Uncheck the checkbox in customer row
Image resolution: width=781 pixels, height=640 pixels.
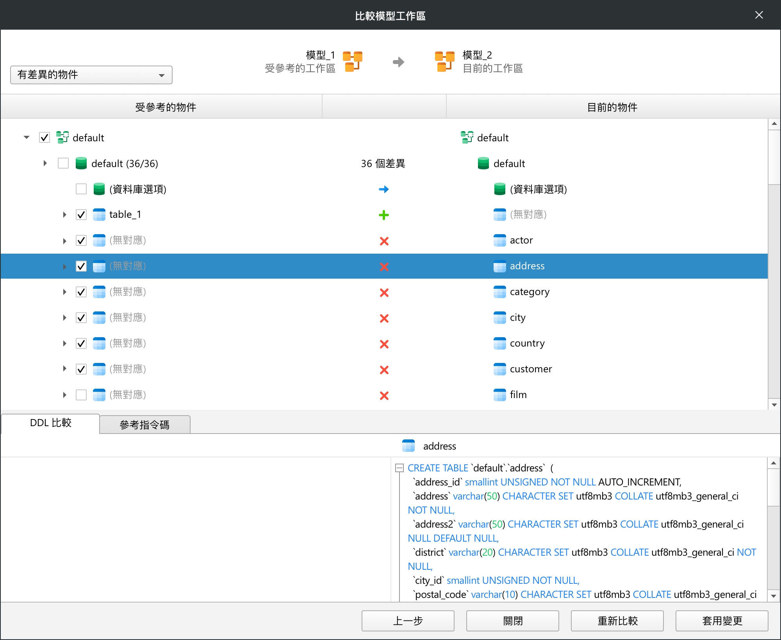(81, 369)
